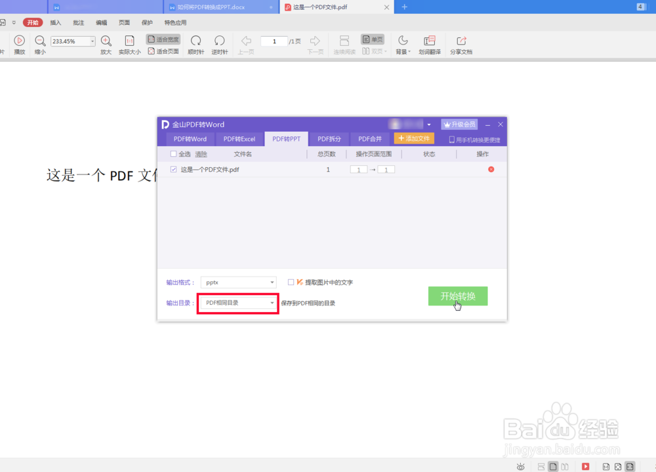
Task: Click double page icon in status bar
Action: [x=565, y=467]
